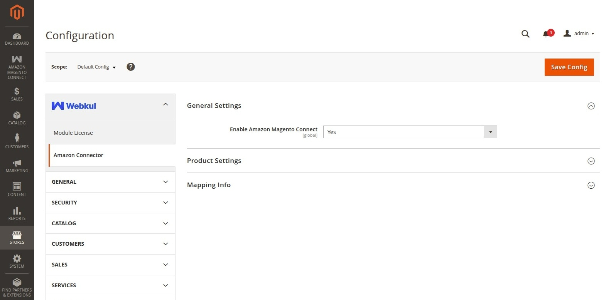Open the notifications bell icon

coord(546,34)
